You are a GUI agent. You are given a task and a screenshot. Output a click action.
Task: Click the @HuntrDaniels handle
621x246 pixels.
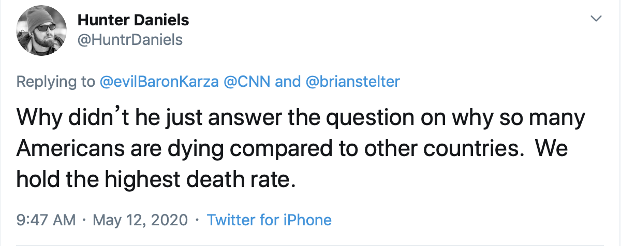[x=130, y=39]
